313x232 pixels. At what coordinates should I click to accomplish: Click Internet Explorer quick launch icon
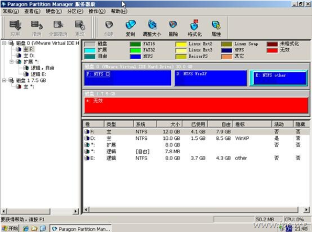(x=26, y=228)
